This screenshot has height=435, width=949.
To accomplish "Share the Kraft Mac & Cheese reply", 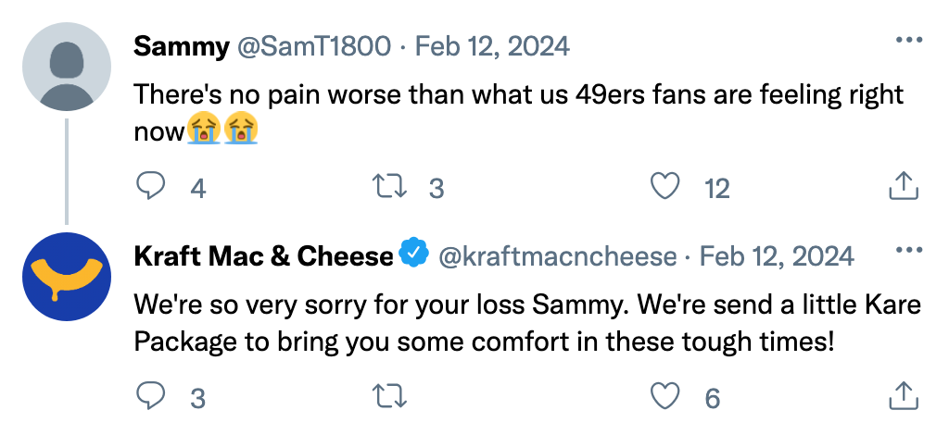I will 903,398.
